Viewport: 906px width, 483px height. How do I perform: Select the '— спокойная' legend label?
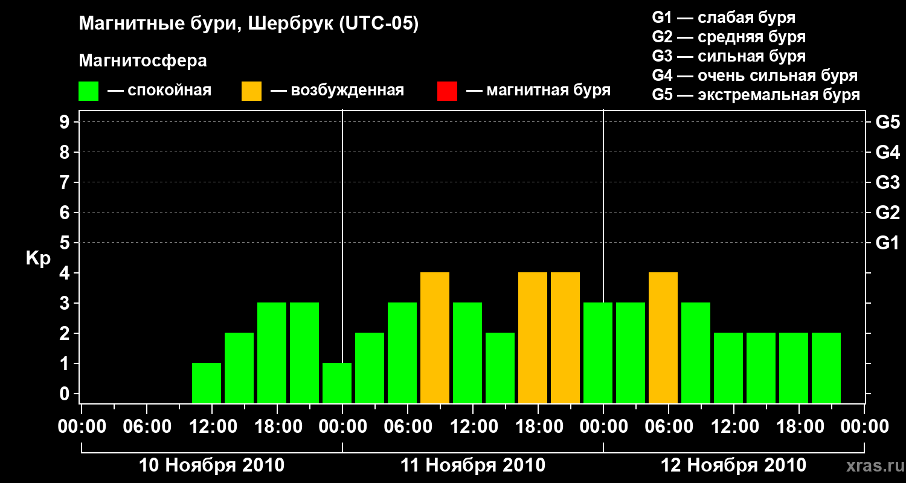click(x=159, y=91)
